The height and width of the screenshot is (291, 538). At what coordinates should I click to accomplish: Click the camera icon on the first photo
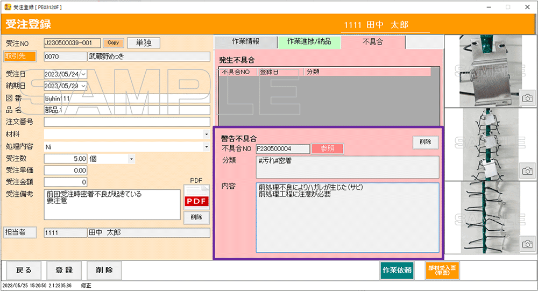coord(527,98)
